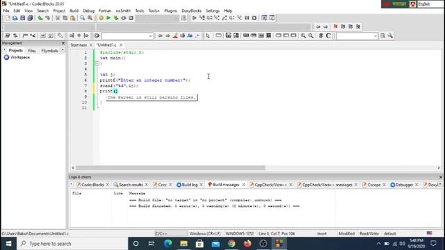Close the Untitled1.c tab
This screenshot has width=445, height=250.
pos(121,45)
